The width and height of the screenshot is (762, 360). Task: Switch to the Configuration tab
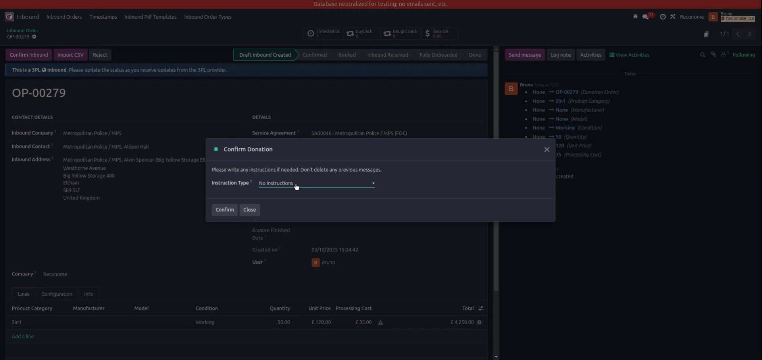pos(56,294)
